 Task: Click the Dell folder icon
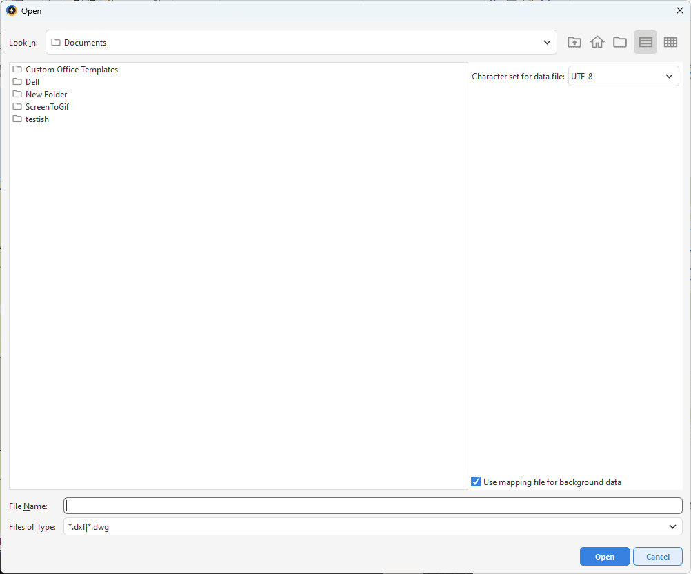[x=17, y=82]
